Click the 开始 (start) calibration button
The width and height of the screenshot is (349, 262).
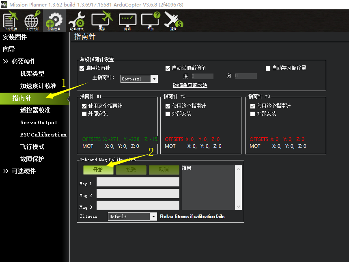(98, 170)
